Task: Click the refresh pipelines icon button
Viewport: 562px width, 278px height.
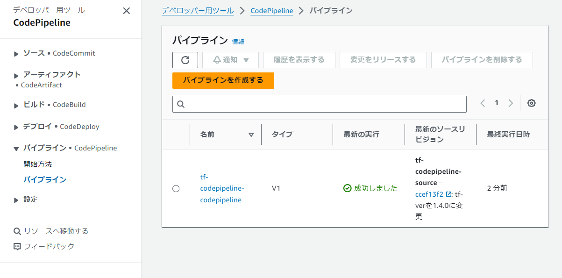Action: (185, 60)
